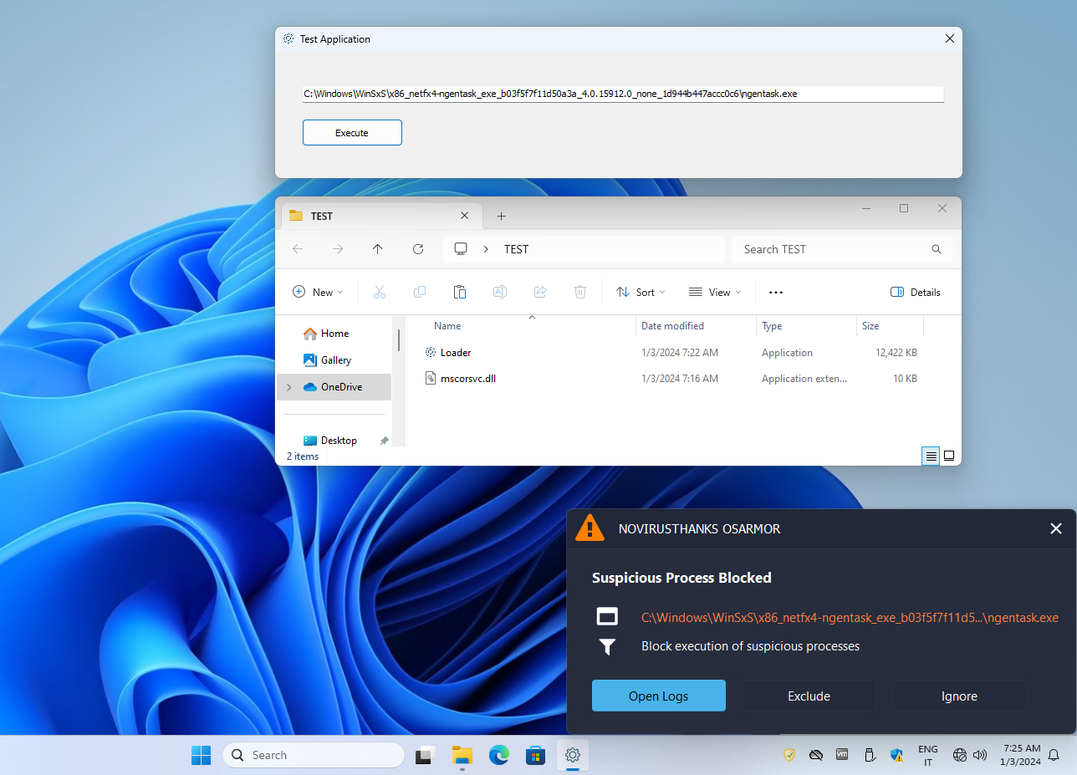Viewport: 1077px width, 775px height.
Task: Click the Search TEST box
Action: click(832, 249)
